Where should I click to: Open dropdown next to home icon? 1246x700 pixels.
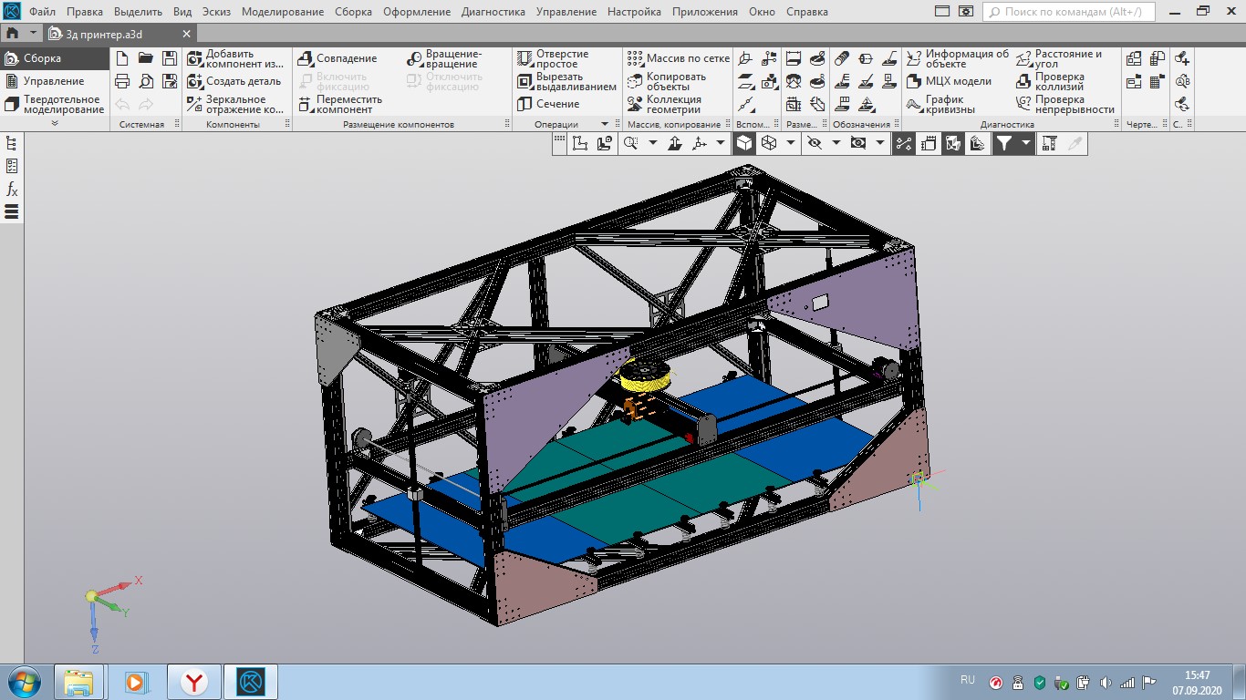pos(34,33)
